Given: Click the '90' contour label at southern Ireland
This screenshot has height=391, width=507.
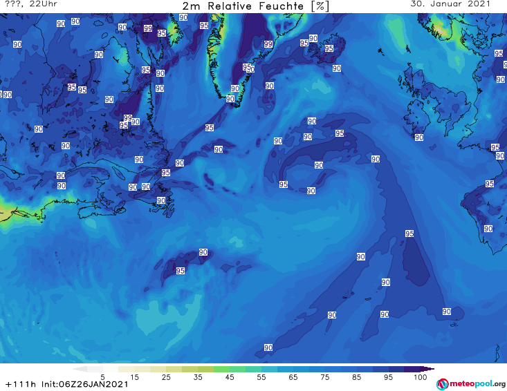Looking at the screenshot, I should click(419, 137).
